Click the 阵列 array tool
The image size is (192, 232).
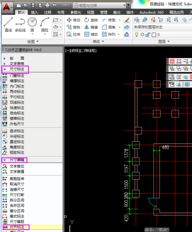pos(109,34)
